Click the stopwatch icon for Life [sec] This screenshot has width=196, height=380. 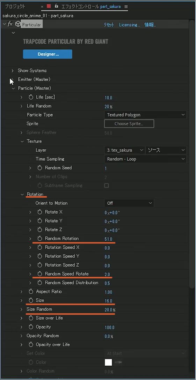pos(31,97)
